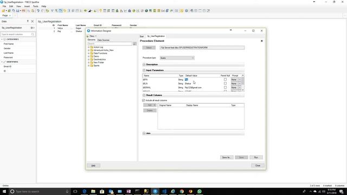Toggle Permit Null for @EMAIL parameter
Screen dimensions: 347x195
pos(225,87)
